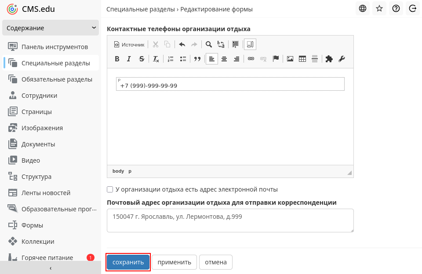Click into the postal address text field
This screenshot has height=274, width=422.
[230, 221]
